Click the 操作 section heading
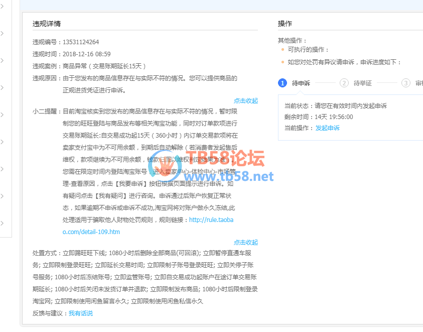Image resolution: width=423 pixels, height=332 pixels. click(285, 24)
